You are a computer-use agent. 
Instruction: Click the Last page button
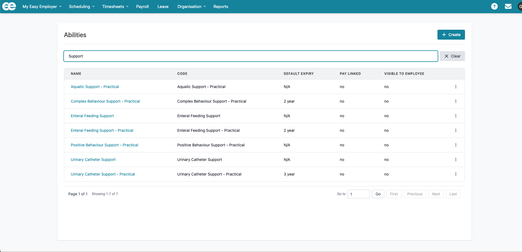453,194
